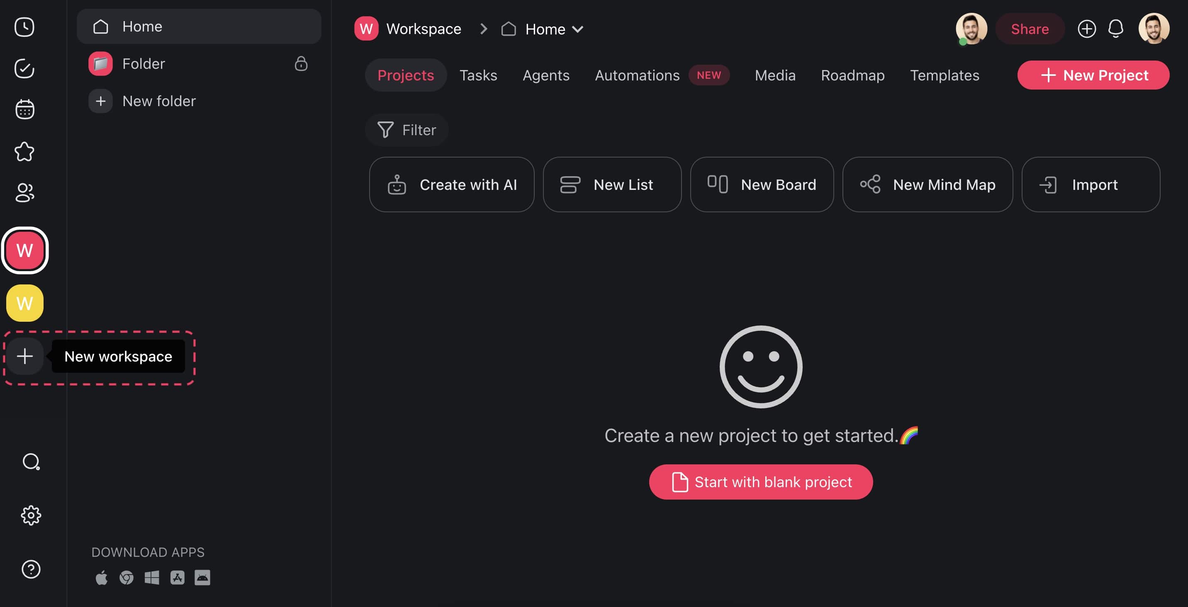Download the Android app
This screenshot has width=1188, height=607.
tap(202, 578)
